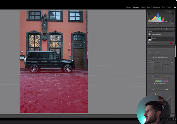Toggle shadow clipping indicator in the histogram

149,14
